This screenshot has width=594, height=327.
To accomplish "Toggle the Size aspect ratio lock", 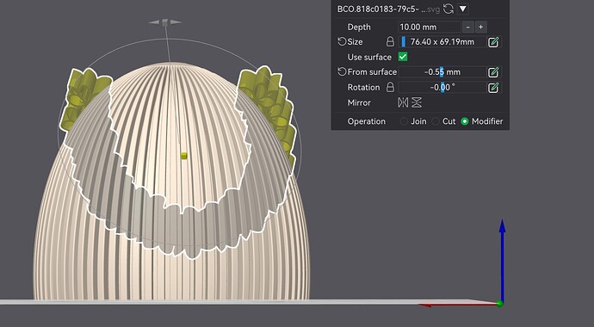I will pyautogui.click(x=390, y=41).
